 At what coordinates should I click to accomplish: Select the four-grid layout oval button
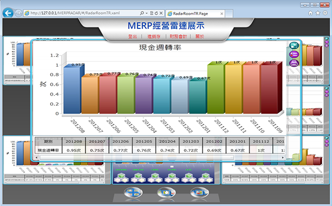point(133,192)
